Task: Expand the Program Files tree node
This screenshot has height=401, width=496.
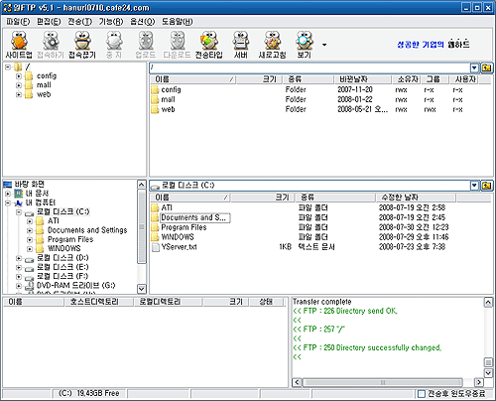Action: (x=30, y=239)
